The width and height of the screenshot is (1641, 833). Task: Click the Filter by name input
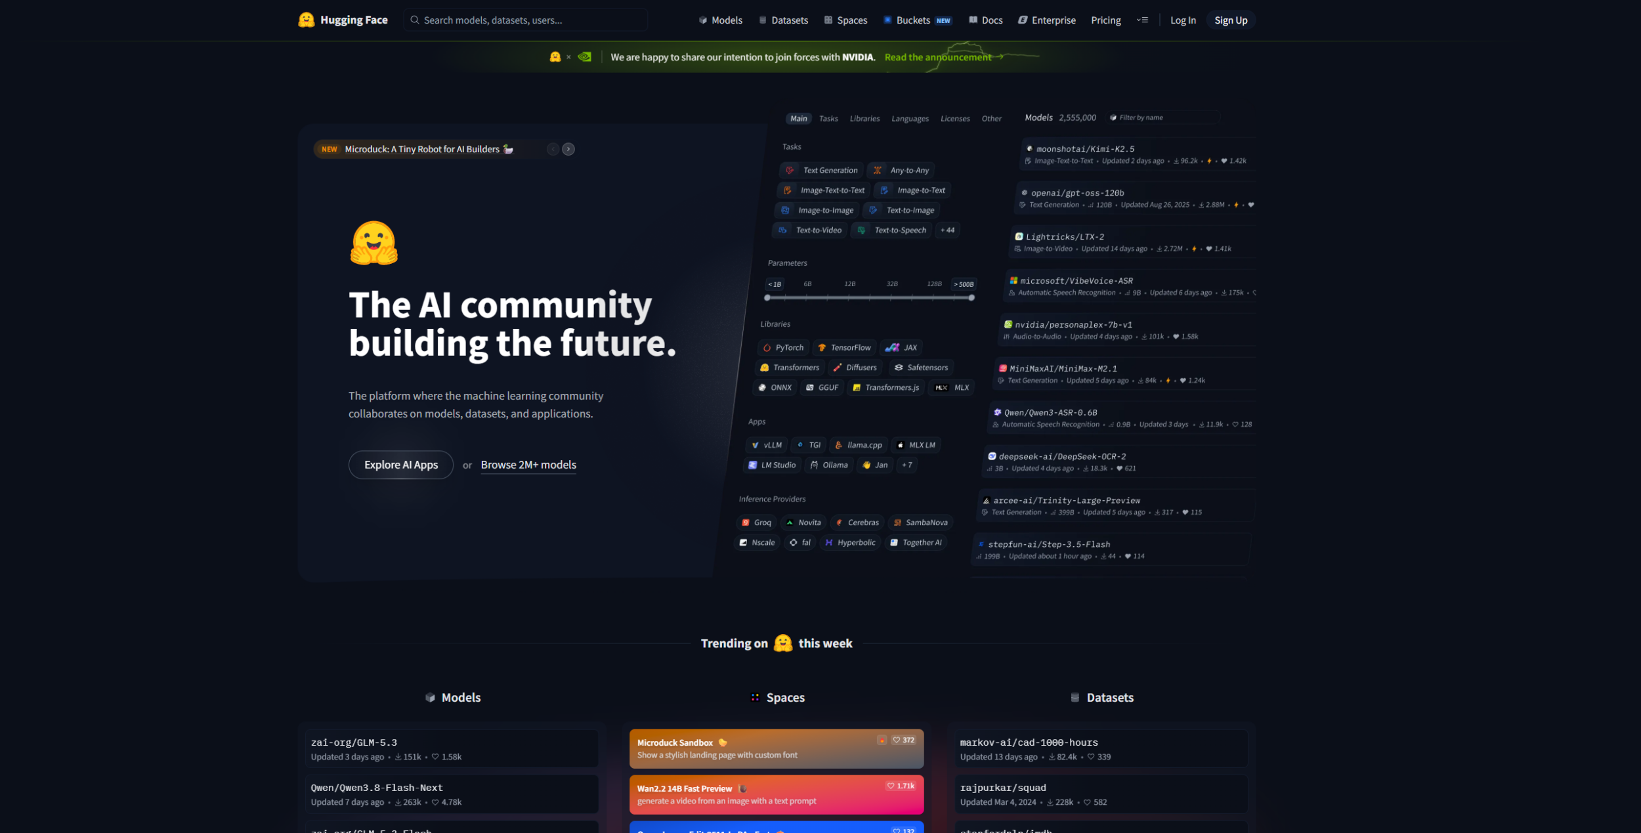click(1162, 117)
